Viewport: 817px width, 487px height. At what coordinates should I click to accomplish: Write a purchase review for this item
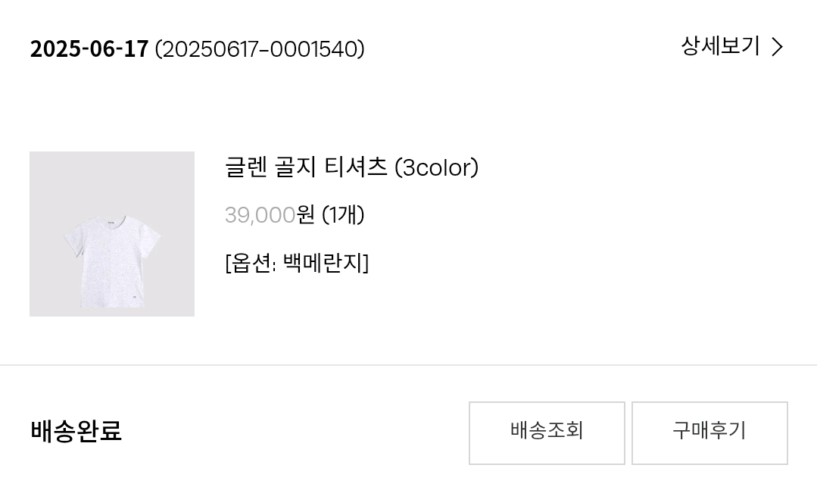(709, 432)
